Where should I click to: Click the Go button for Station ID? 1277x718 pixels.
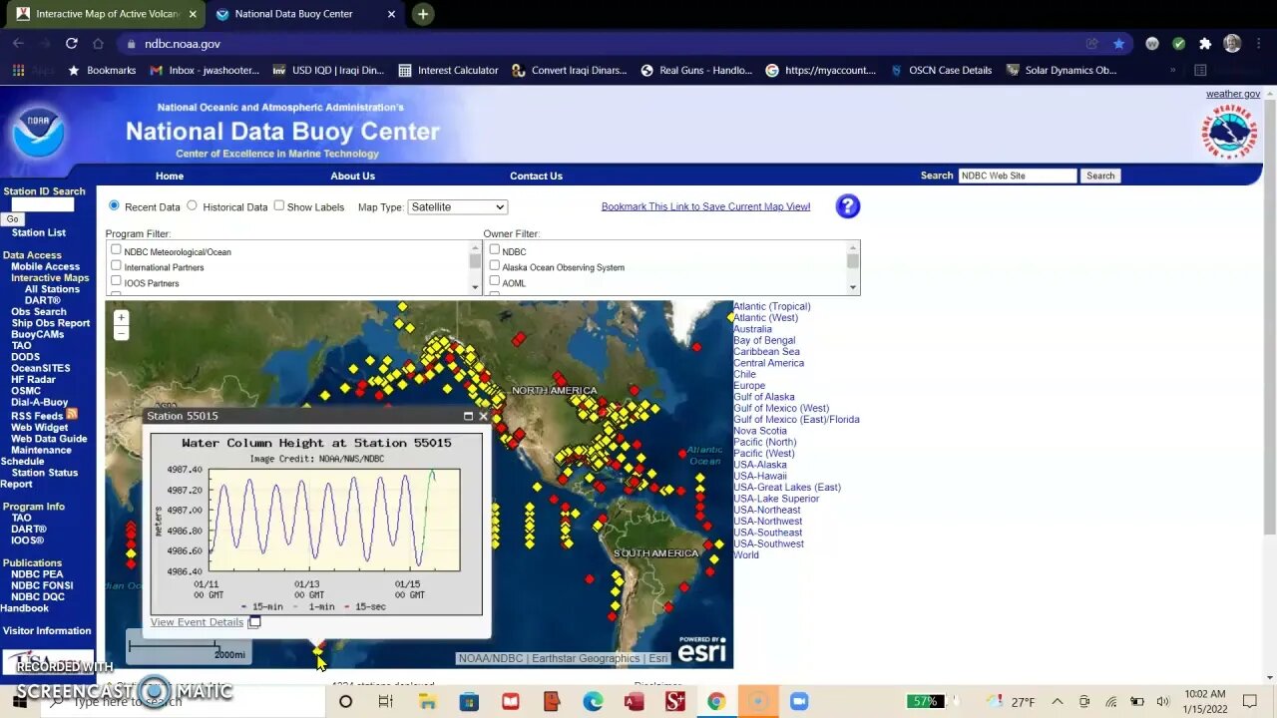(x=12, y=219)
